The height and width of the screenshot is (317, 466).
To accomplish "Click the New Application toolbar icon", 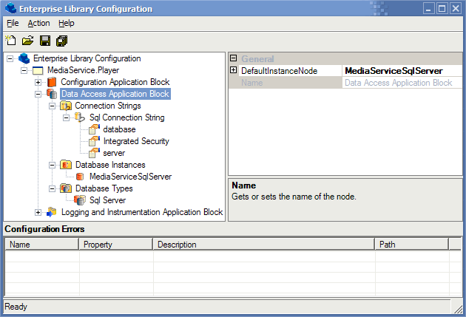I will pos(10,41).
